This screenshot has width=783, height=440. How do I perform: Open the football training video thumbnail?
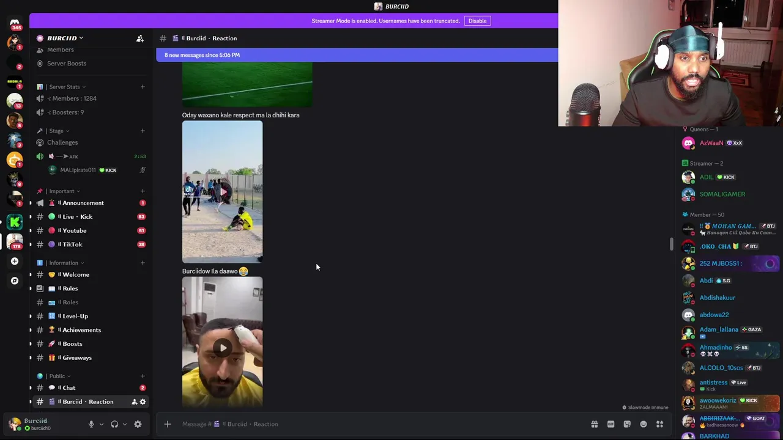223,192
